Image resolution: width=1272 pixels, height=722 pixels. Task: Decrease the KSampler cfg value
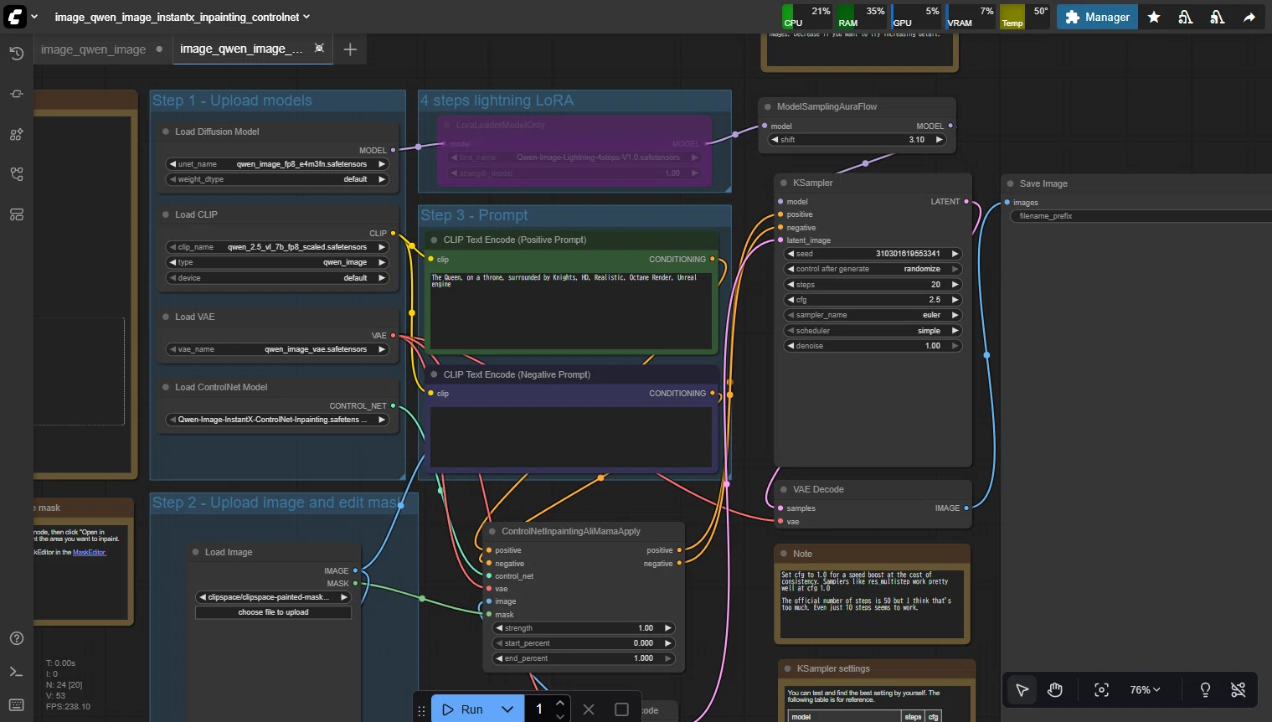pos(790,300)
